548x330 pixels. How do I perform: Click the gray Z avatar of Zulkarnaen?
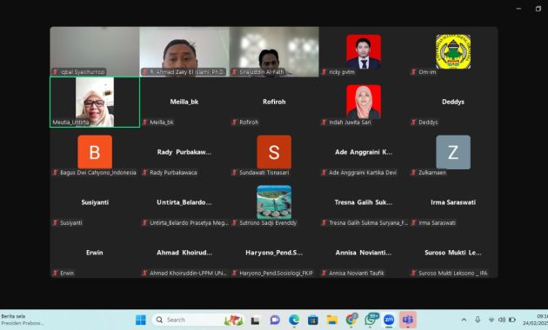(453, 152)
